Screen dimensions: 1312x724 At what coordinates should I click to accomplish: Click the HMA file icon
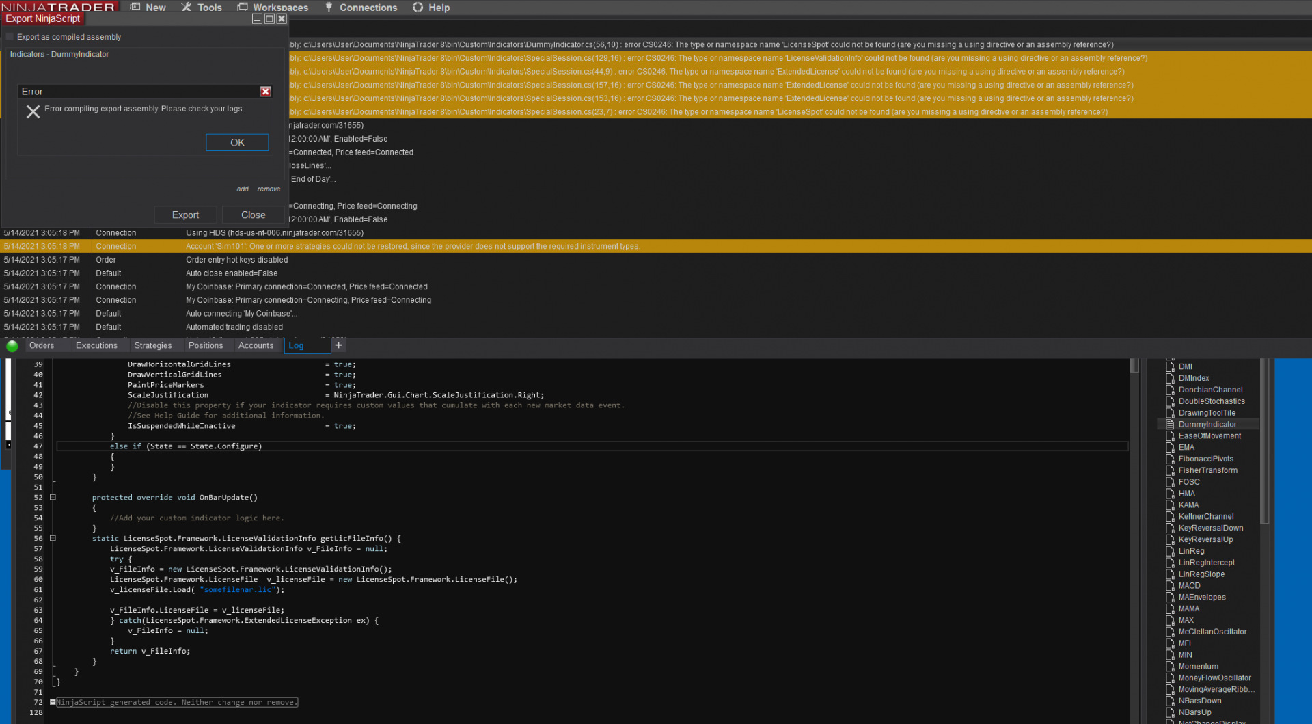pyautogui.click(x=1170, y=494)
